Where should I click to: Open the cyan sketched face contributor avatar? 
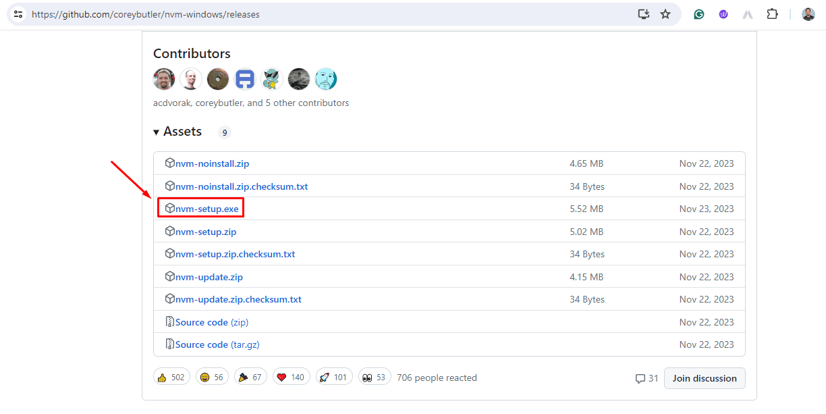click(x=326, y=79)
